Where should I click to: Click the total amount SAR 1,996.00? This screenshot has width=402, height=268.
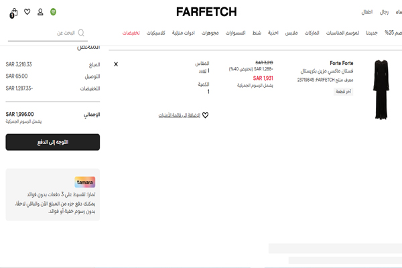tap(19, 114)
